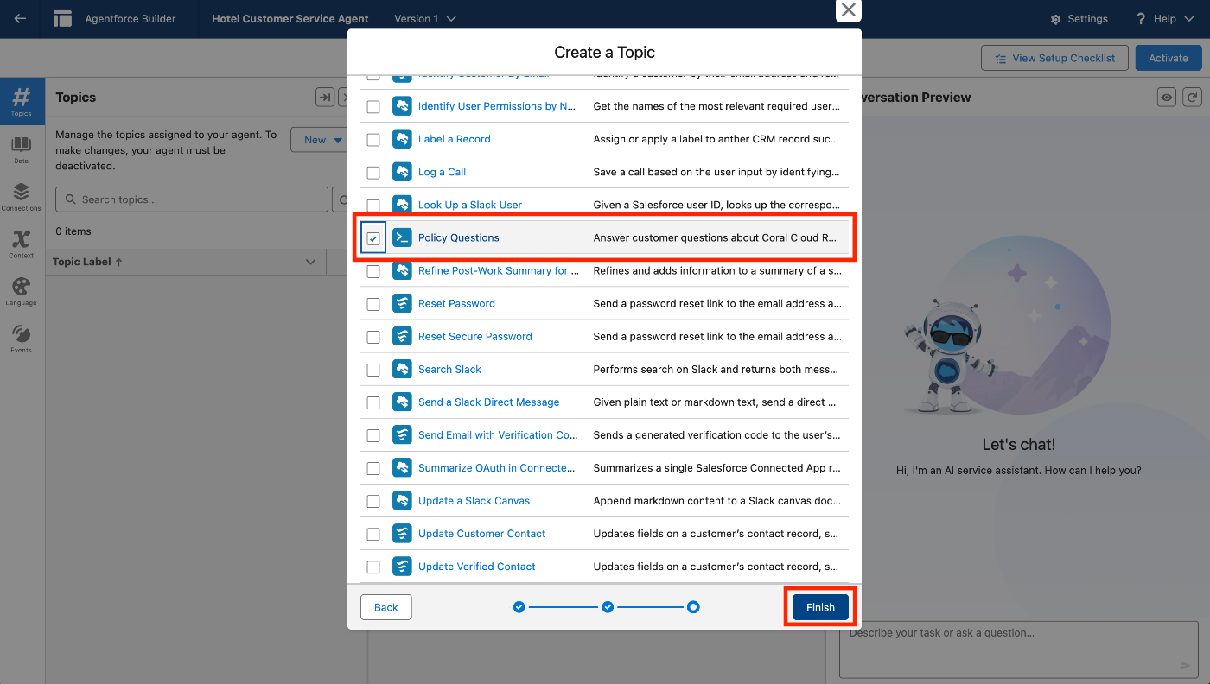This screenshot has height=684, width=1210.
Task: Check the Update Customer Contact checkbox
Action: click(373, 534)
